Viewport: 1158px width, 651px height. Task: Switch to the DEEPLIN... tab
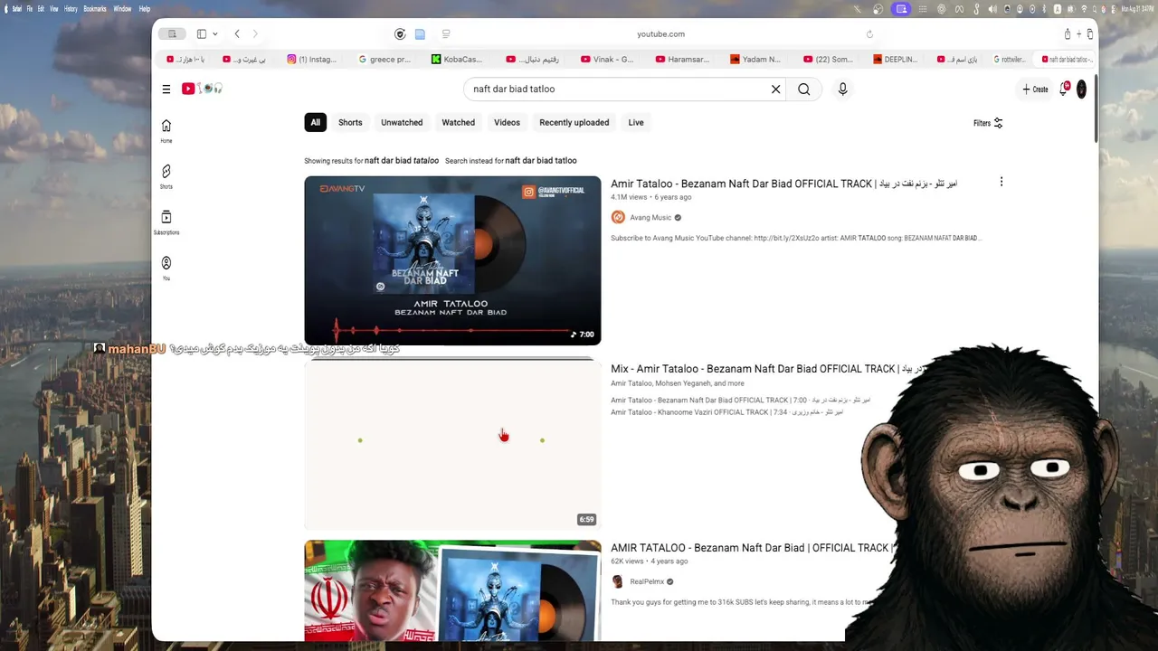[x=896, y=60]
